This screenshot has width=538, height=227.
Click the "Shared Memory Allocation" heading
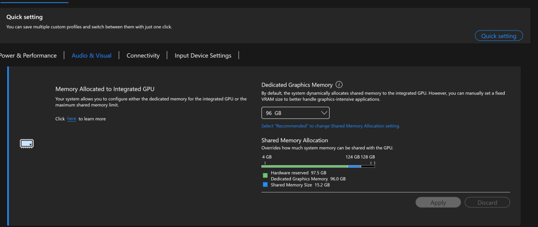(x=295, y=140)
